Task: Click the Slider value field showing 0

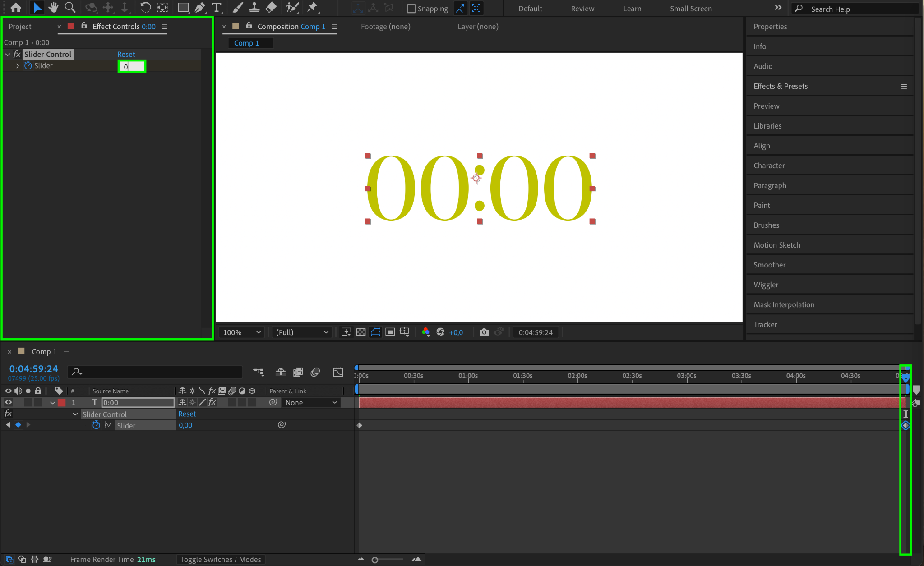Action: (132, 66)
